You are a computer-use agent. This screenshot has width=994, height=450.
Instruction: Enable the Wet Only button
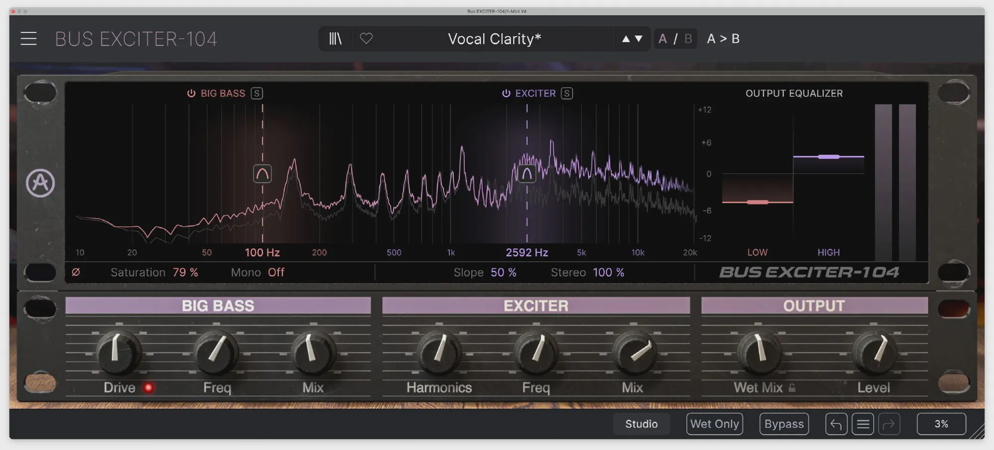714,424
